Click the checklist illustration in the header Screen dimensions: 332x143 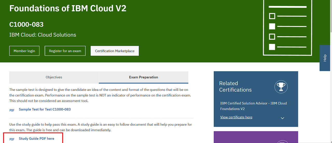click(x=287, y=27)
